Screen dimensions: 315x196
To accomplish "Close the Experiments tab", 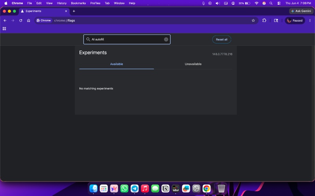I will 66,11.
